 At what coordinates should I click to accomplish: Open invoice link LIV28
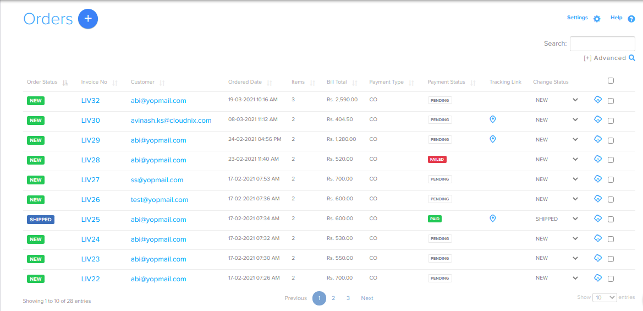pyautogui.click(x=91, y=160)
